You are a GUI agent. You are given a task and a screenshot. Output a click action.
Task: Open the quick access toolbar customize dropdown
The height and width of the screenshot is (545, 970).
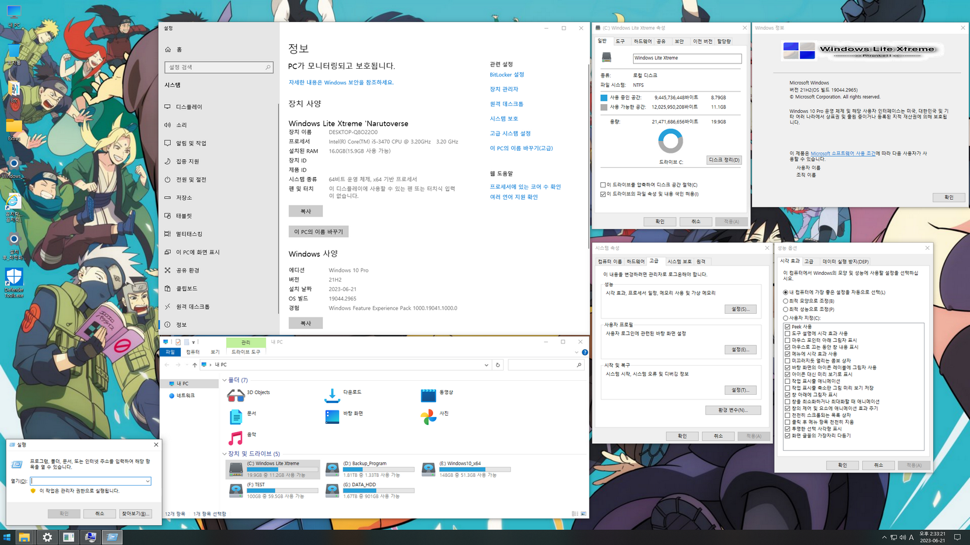click(x=194, y=342)
